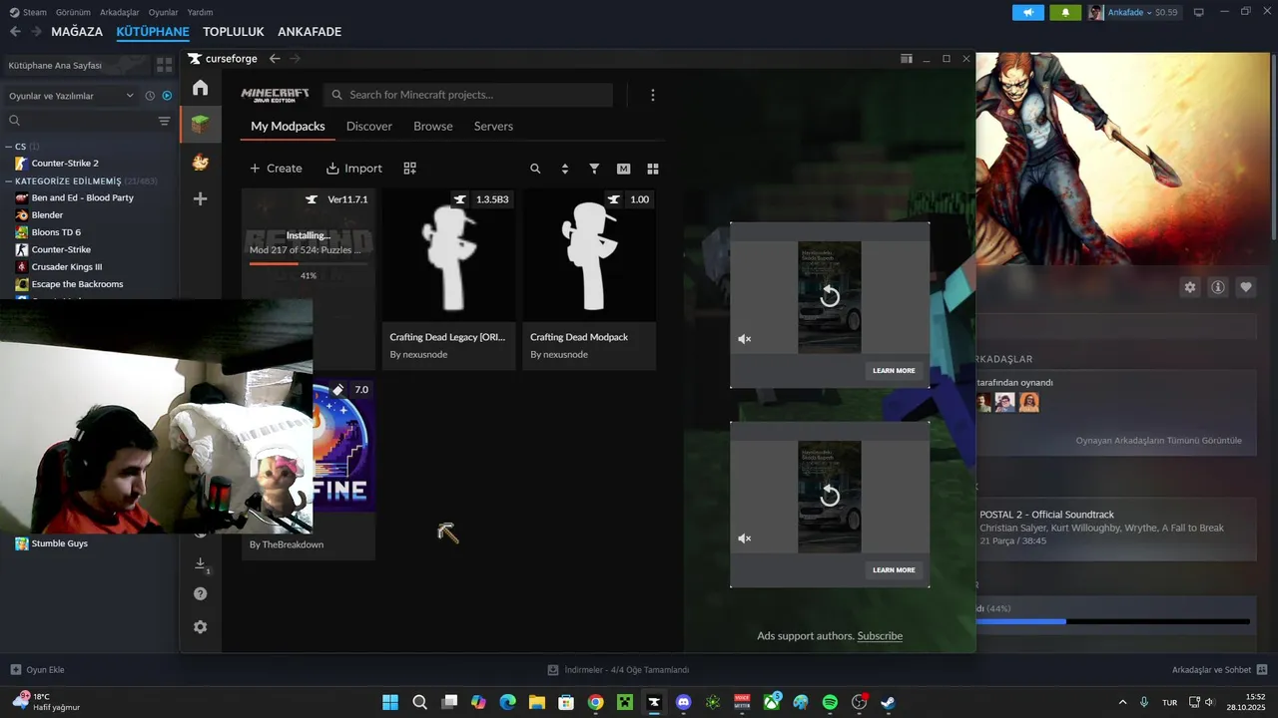Viewport: 1278px width, 718px height.
Task: Open the modpack sort arrows icon
Action: coord(565,169)
